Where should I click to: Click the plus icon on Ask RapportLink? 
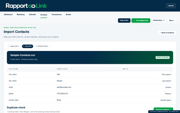coord(134,20)
